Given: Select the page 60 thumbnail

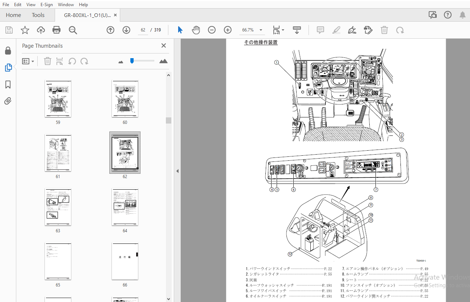Looking at the screenshot, I should click(x=125, y=99).
